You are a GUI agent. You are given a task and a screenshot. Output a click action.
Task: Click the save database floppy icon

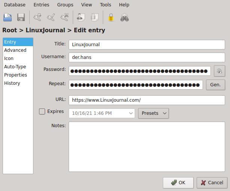click(21, 17)
